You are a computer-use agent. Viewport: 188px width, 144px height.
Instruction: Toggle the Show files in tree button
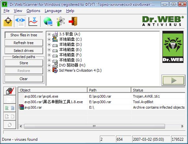(24, 35)
